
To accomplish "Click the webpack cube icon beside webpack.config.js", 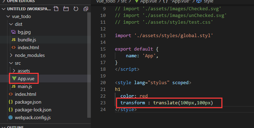I will [x=11, y=117].
